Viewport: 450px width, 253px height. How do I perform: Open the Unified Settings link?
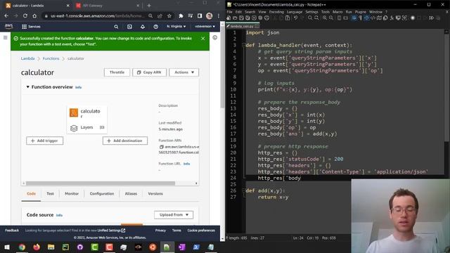(x=111, y=231)
